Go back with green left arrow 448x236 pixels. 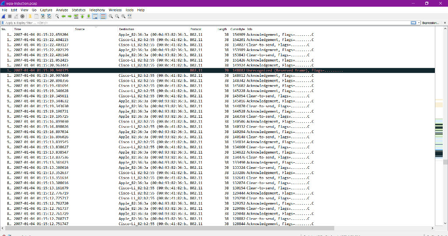pyautogui.click(x=63, y=17)
